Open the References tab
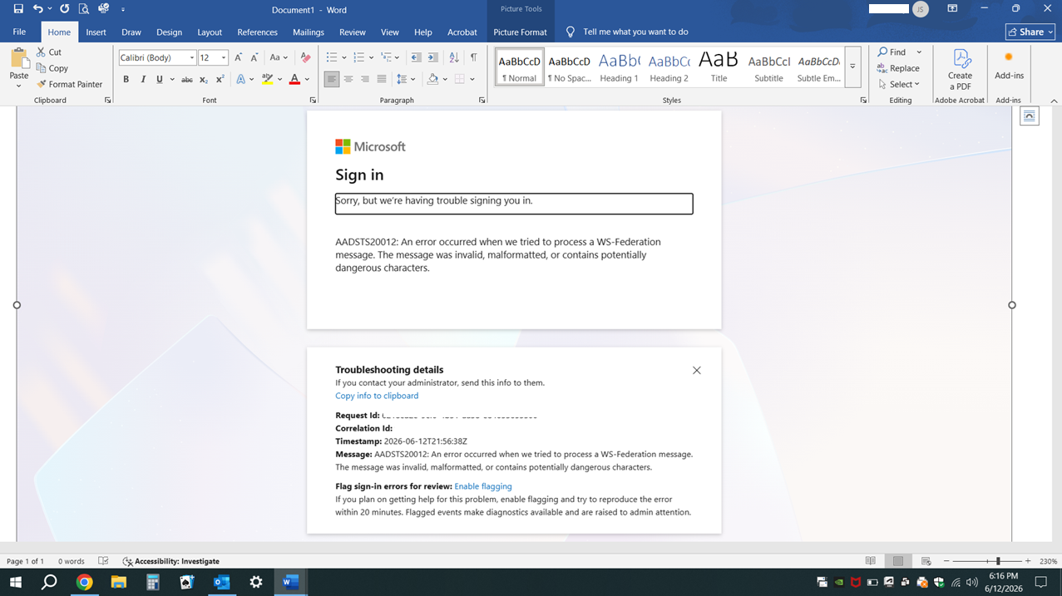 click(x=257, y=32)
